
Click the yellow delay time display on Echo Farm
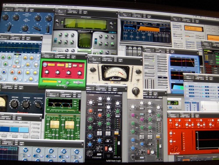coord(51,65)
